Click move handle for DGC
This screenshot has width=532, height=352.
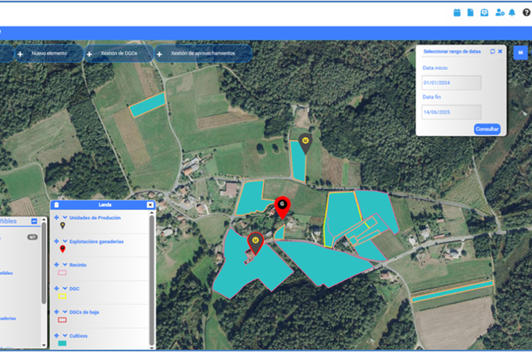tap(57, 288)
